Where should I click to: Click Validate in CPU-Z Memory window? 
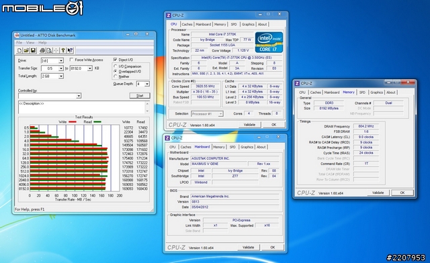tap(378, 193)
